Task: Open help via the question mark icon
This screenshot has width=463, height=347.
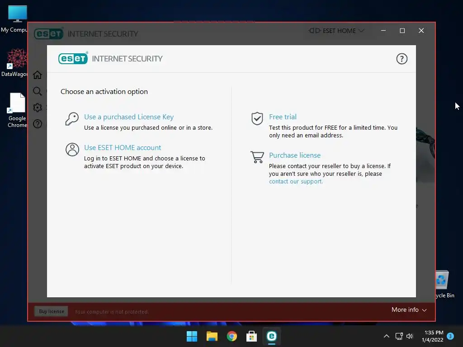Action: click(x=402, y=59)
